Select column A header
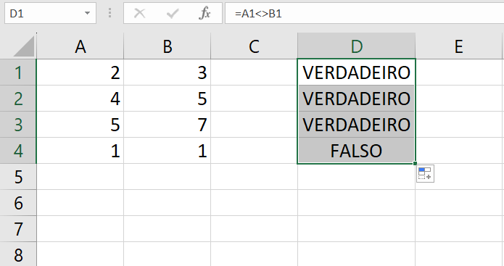Viewport: 504px width, 266px height. click(x=80, y=46)
